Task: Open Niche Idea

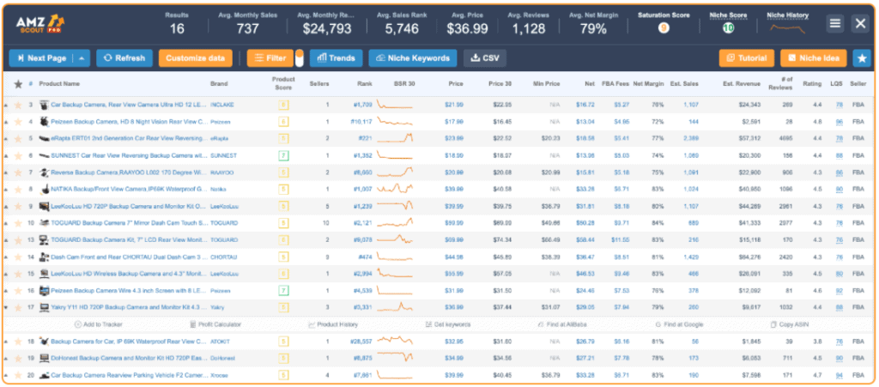Action: [x=814, y=58]
